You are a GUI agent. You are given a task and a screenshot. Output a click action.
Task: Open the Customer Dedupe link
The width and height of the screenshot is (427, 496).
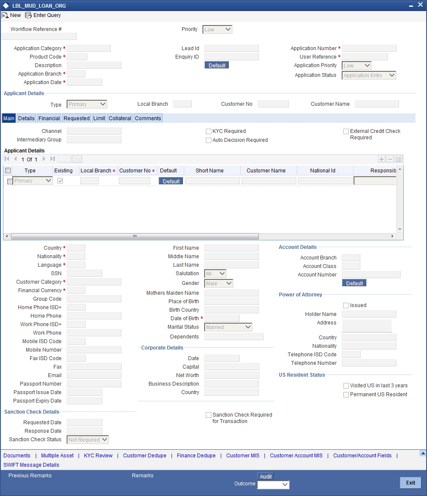click(x=144, y=456)
